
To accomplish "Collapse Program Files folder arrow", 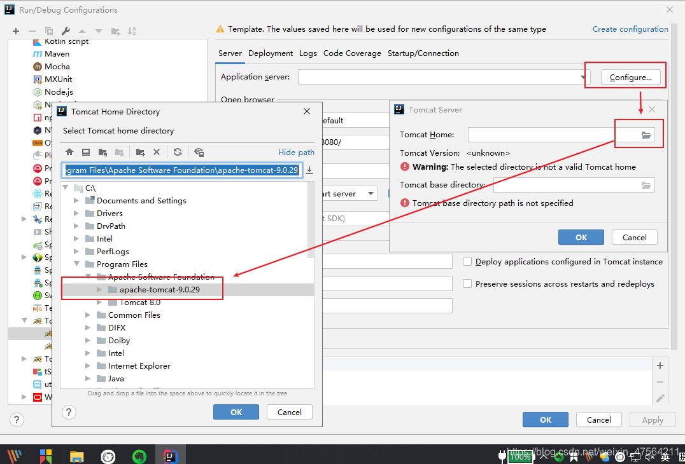I will coord(77,264).
